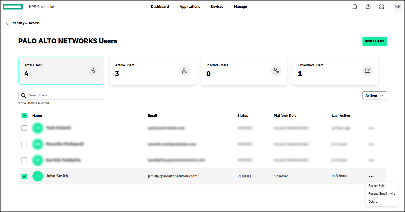Screen dimensions: 405x212
Task: Click the Invite Users button
Action: click(374, 41)
